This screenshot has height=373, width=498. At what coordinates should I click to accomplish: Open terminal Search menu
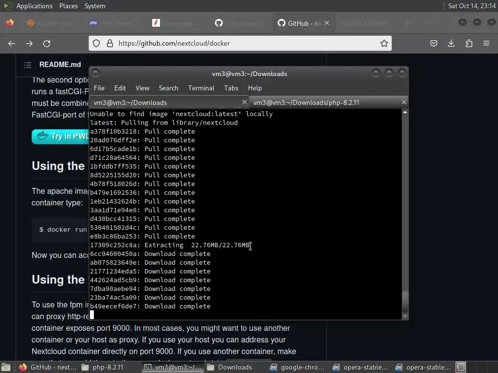(x=168, y=88)
